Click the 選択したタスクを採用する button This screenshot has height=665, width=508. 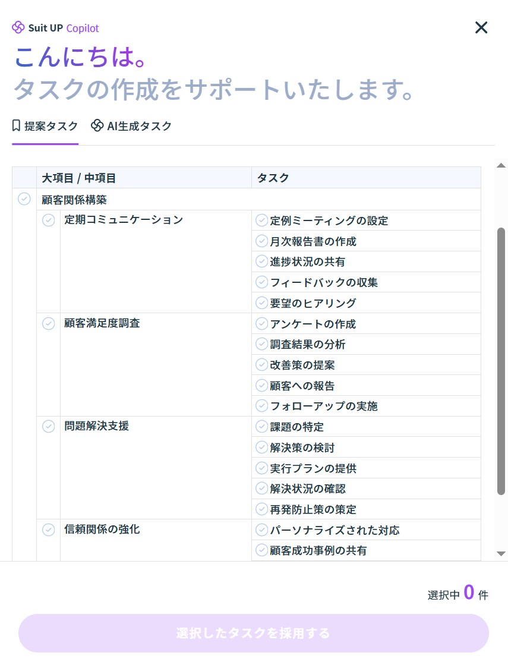coord(253,633)
